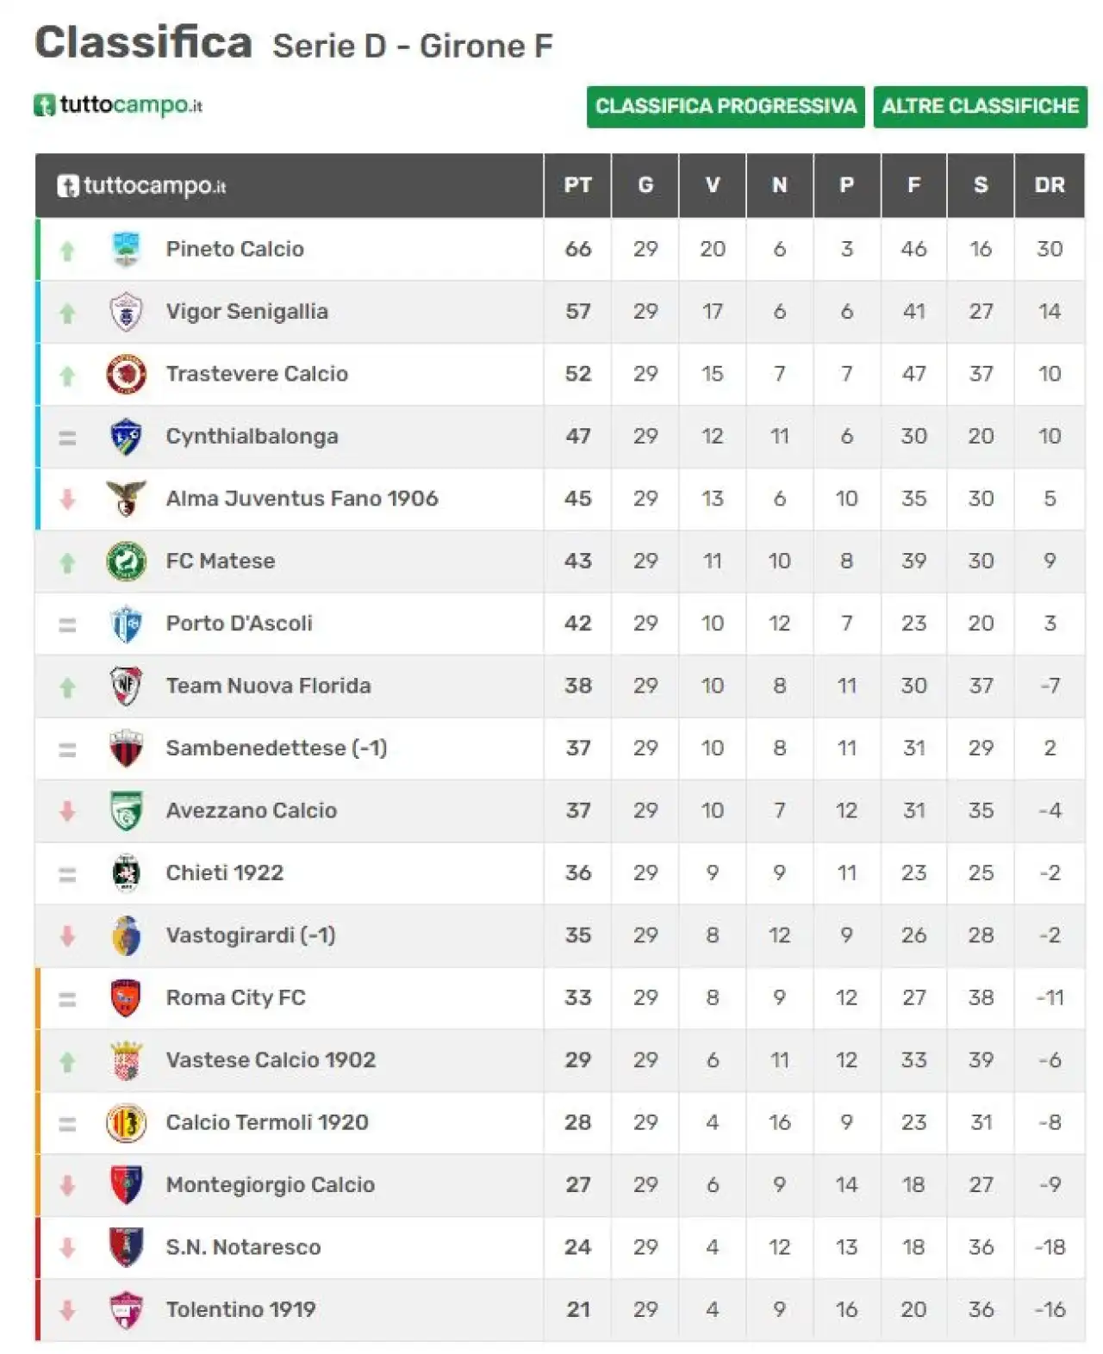Click the red down arrow beside Avezzano Calcio
This screenshot has width=1103, height=1354.
click(x=67, y=811)
